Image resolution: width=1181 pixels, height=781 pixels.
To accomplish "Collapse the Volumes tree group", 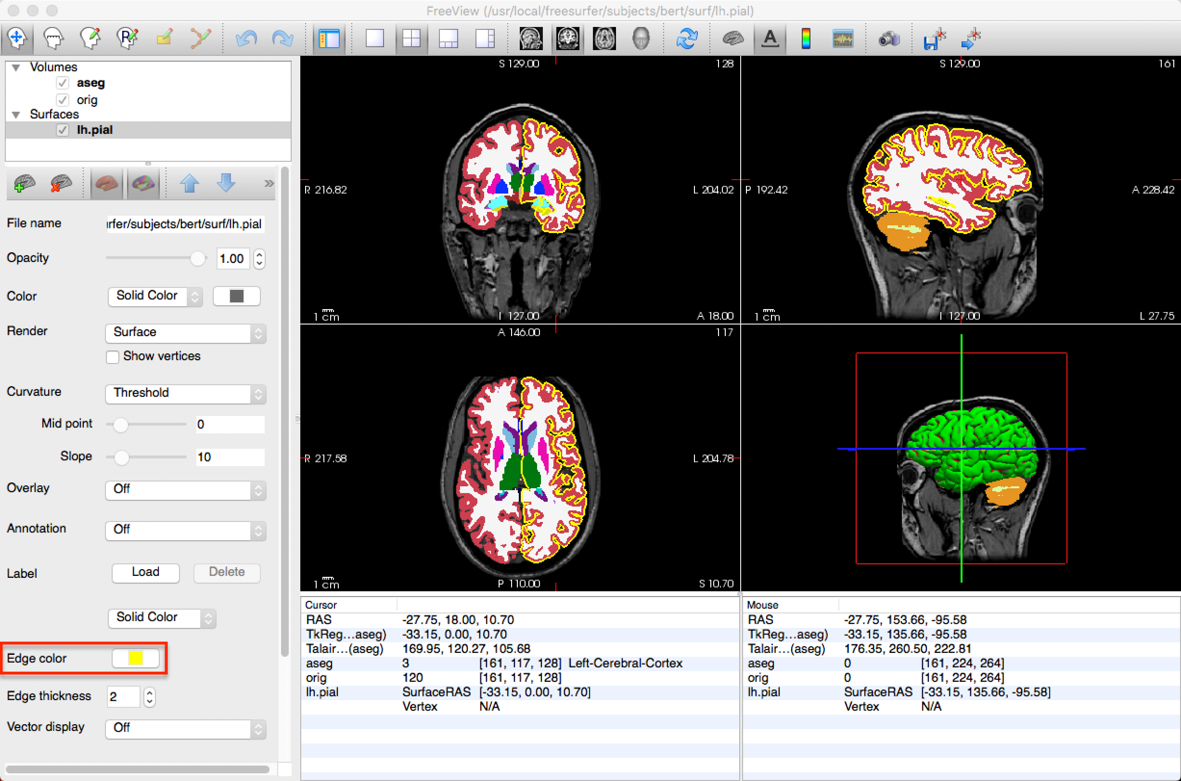I will coord(16,67).
